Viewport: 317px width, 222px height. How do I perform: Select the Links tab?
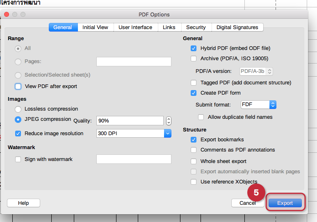point(169,27)
